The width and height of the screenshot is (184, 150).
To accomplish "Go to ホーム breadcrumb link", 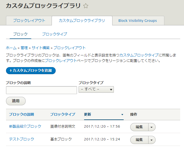I will point(11,48).
